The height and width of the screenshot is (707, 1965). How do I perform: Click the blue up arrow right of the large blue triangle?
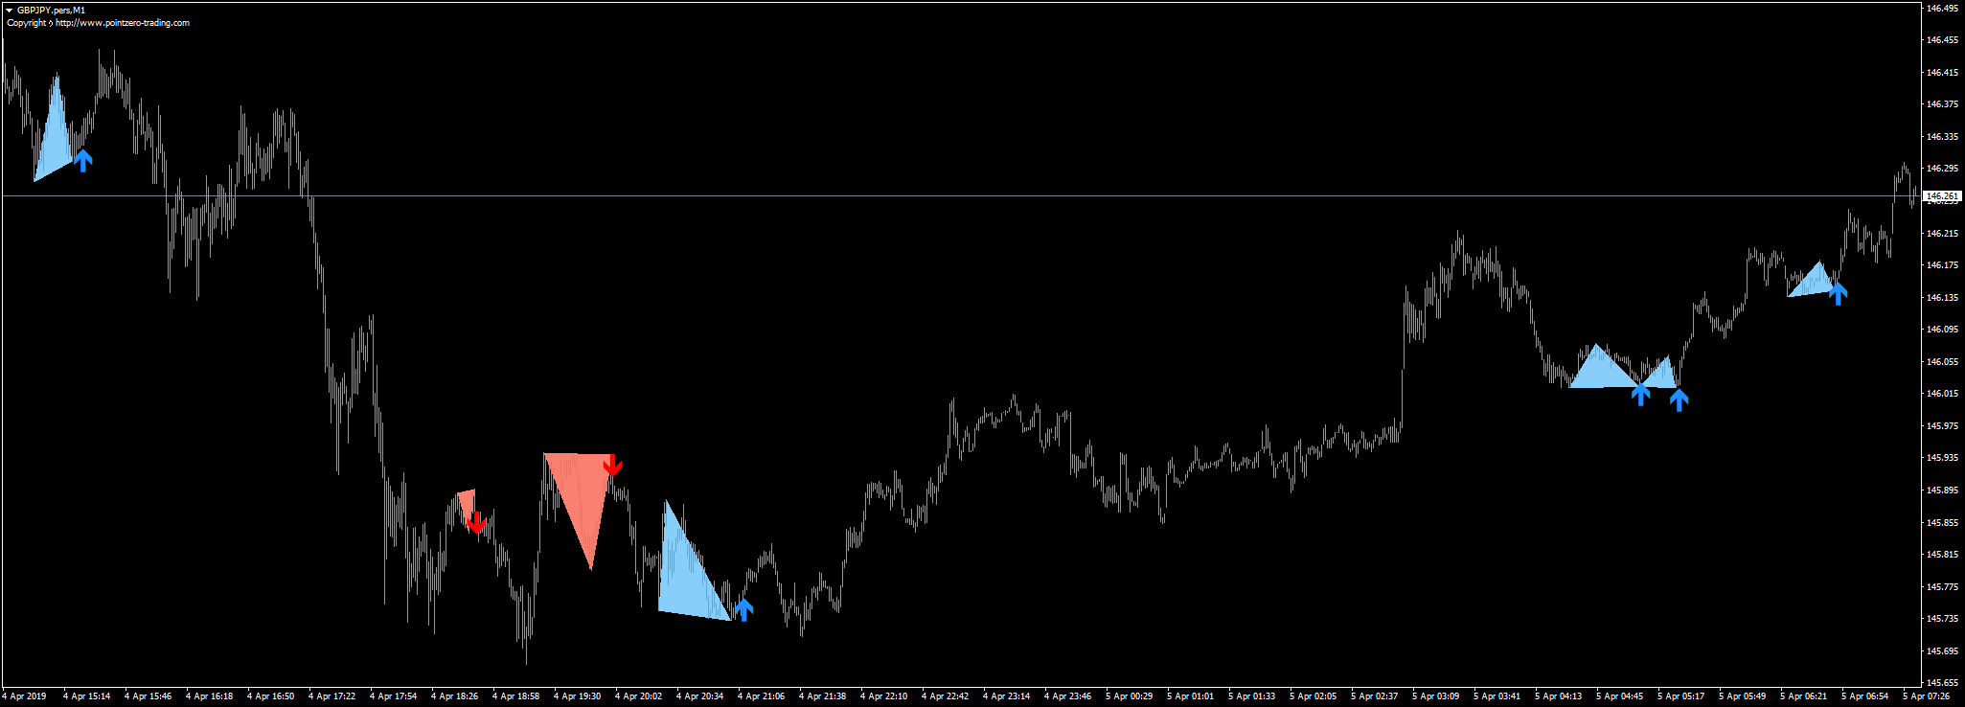(x=743, y=609)
